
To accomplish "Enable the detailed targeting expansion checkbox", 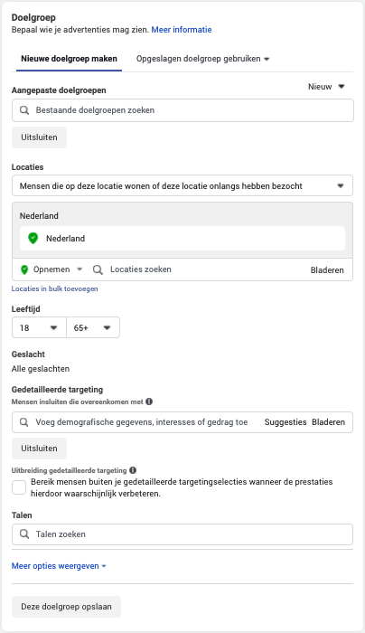I will coord(19,487).
